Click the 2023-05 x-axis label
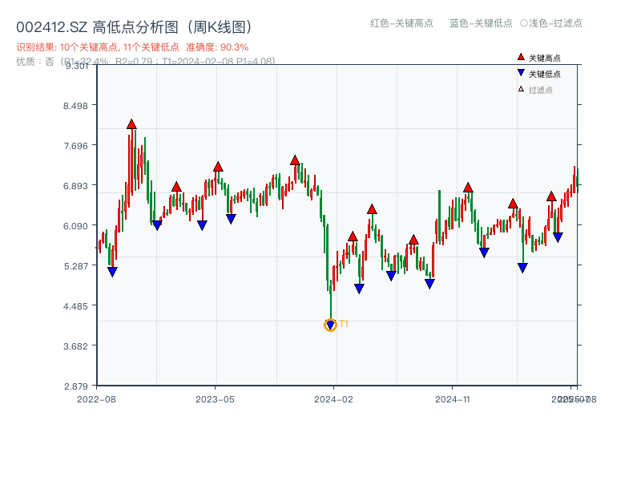 [x=215, y=399]
